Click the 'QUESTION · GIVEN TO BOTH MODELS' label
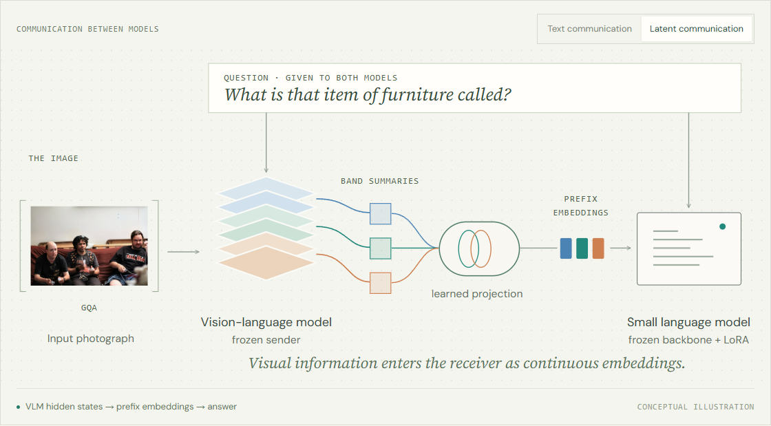This screenshot has height=426, width=771. pos(310,78)
